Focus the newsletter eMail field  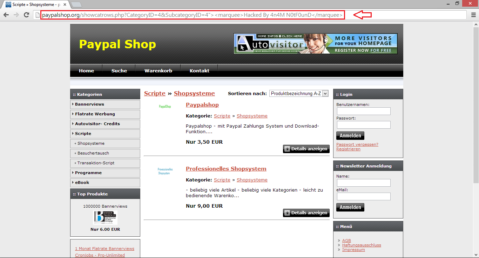click(364, 196)
